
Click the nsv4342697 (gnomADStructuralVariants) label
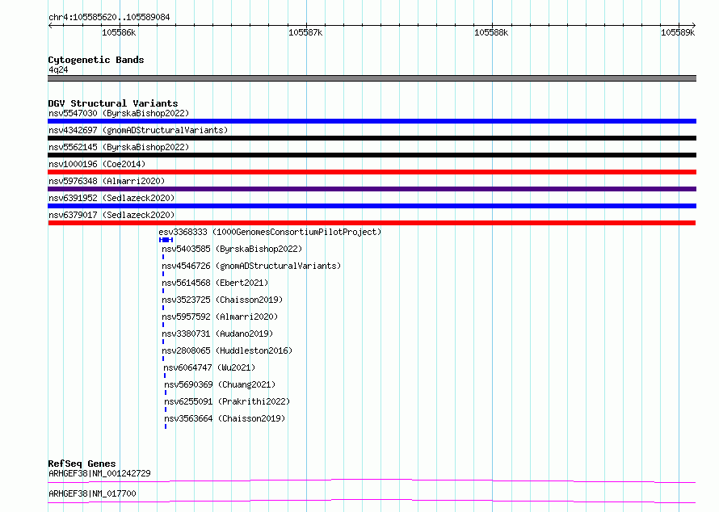click(138, 130)
